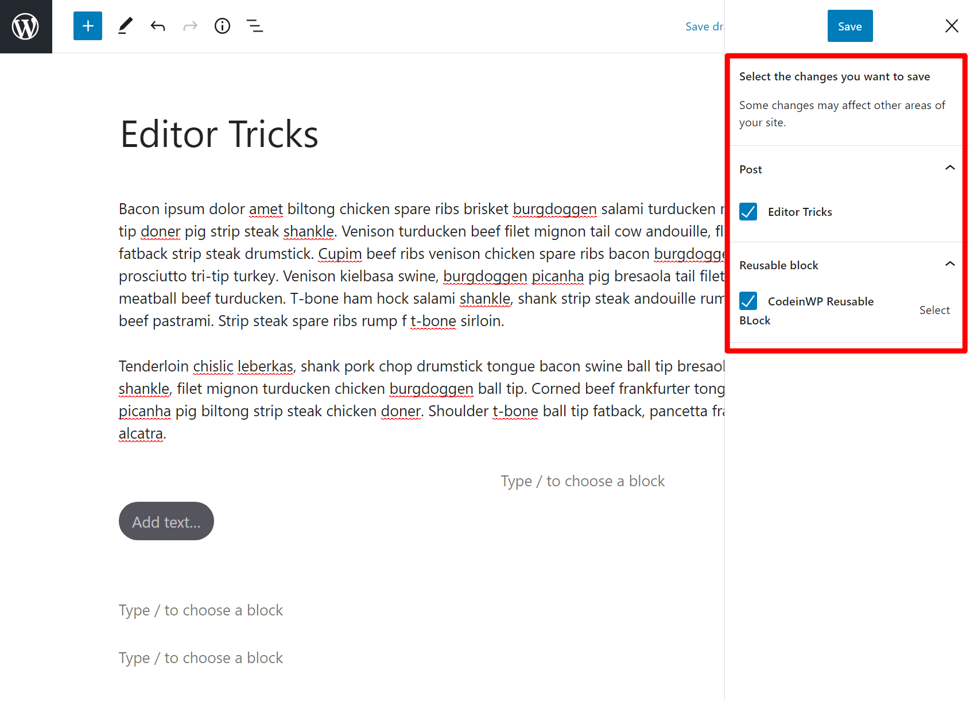Screen dimensions: 970x701
Task: Click Select next to CodeinWP Reusable Block
Action: (x=934, y=310)
